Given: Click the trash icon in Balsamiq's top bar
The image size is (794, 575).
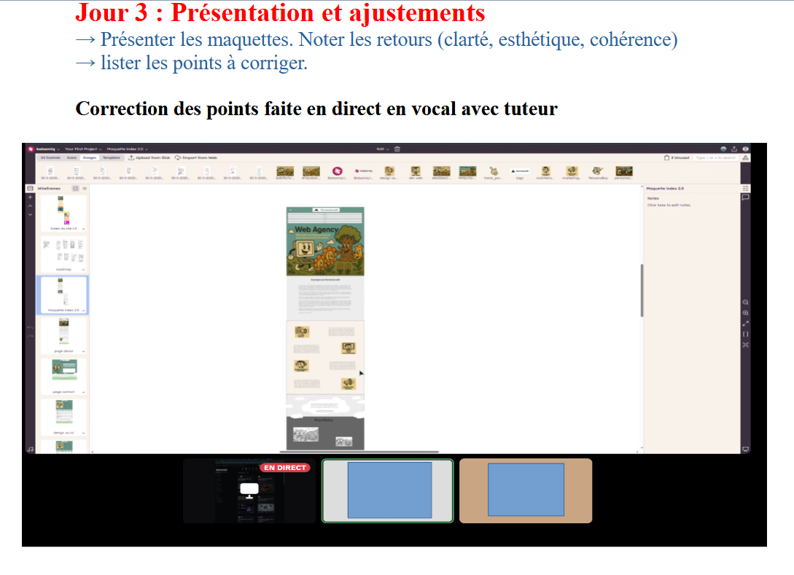Looking at the screenshot, I should (397, 149).
